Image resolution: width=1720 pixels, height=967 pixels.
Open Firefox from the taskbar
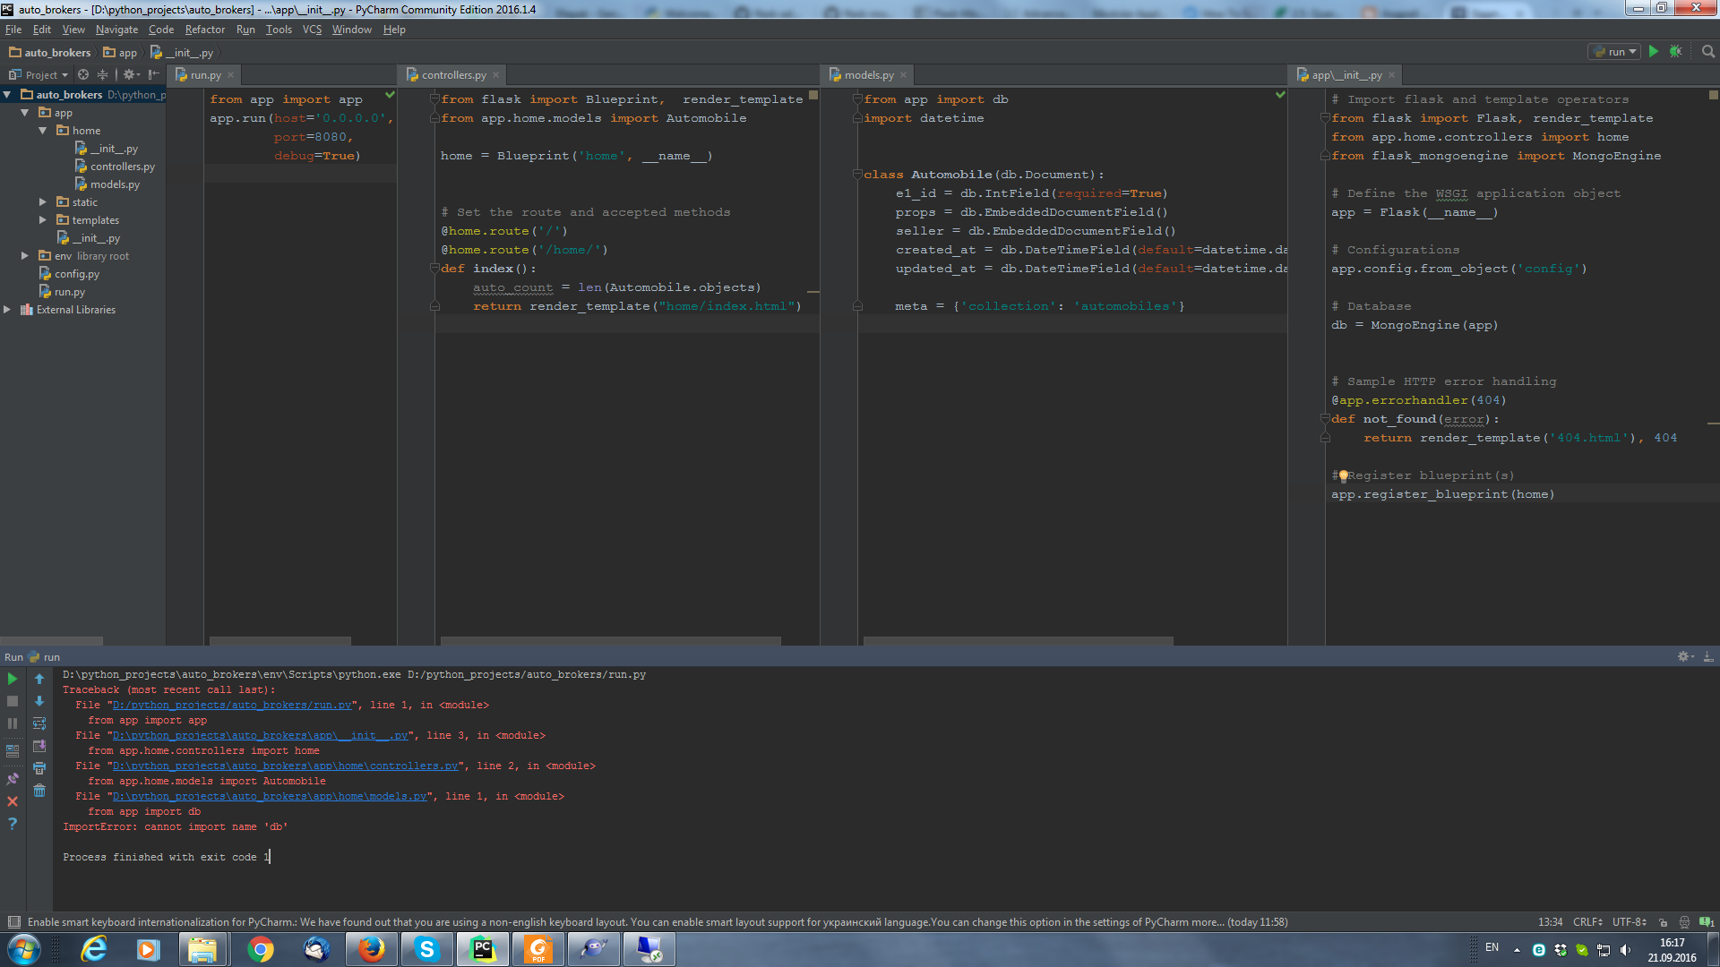[372, 949]
